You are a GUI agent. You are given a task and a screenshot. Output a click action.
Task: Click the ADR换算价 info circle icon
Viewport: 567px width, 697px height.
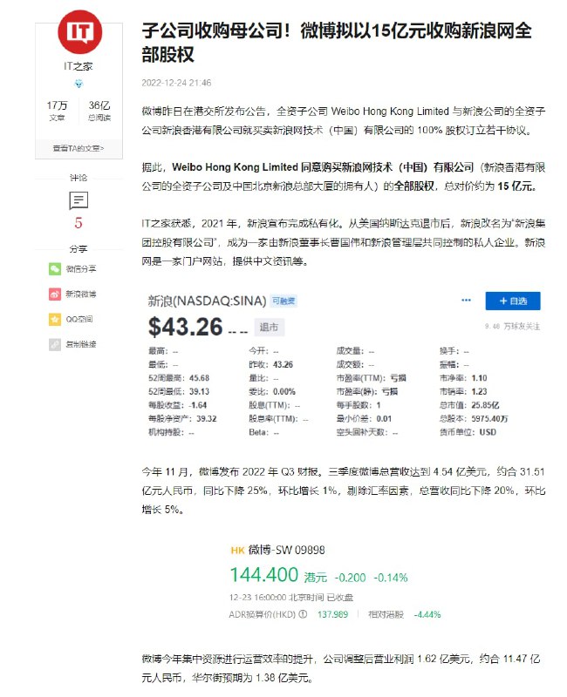pos(303,614)
